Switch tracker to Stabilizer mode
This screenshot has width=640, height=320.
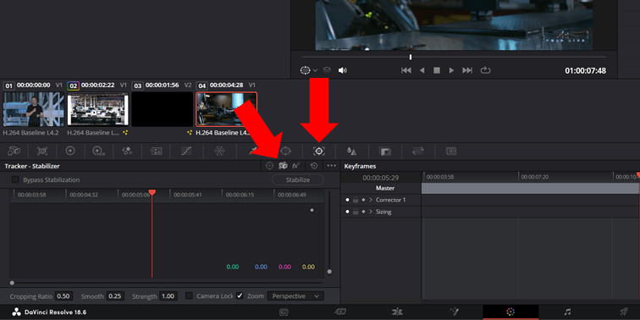(283, 166)
